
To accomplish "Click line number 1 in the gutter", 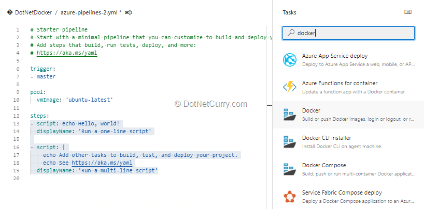I will [x=18, y=29].
